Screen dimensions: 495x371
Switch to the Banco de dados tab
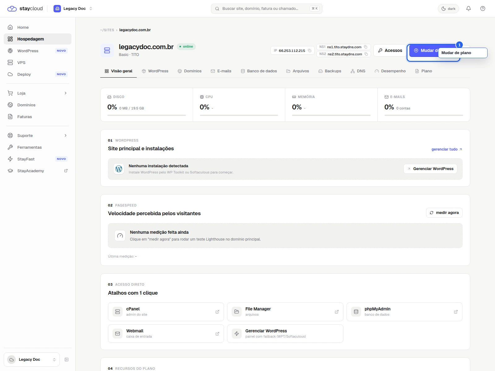pos(259,71)
